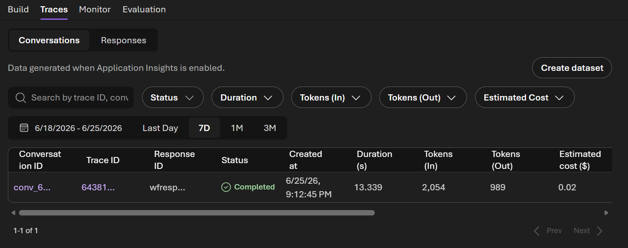Click the Completed status text

[x=255, y=187]
